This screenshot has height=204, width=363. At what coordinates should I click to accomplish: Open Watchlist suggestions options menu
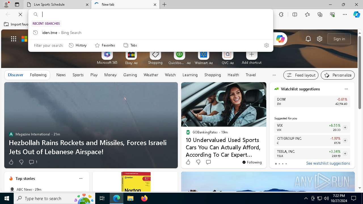pyautogui.click(x=346, y=89)
